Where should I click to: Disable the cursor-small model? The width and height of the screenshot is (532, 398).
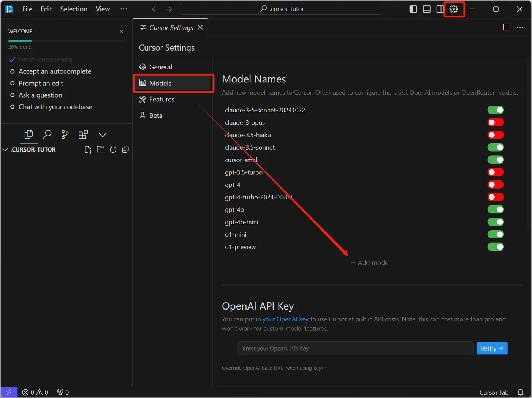coord(496,160)
